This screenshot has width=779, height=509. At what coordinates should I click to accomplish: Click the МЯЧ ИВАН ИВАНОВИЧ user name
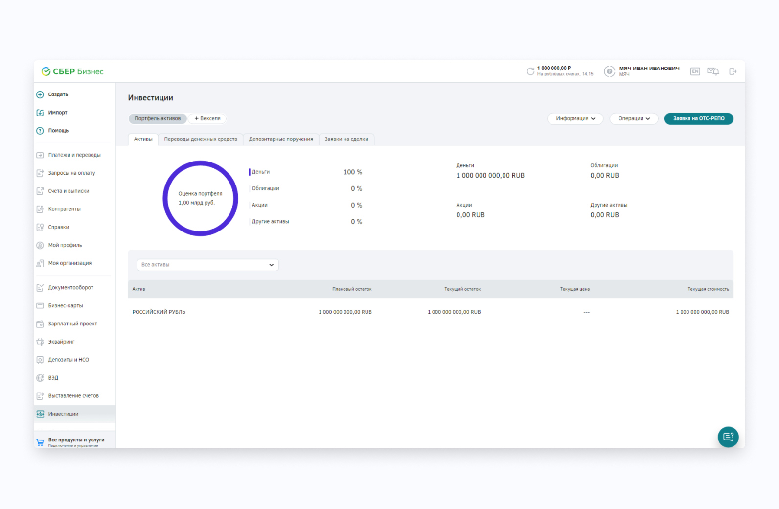(x=649, y=69)
